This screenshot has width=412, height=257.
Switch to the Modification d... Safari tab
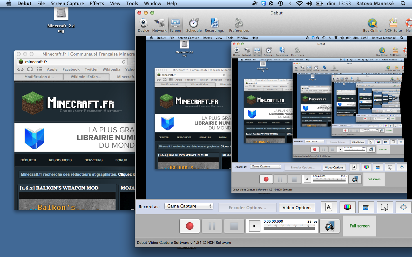(39, 77)
